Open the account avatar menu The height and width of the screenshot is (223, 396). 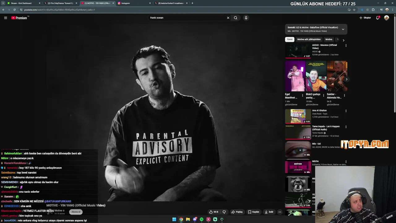[x=386, y=18]
